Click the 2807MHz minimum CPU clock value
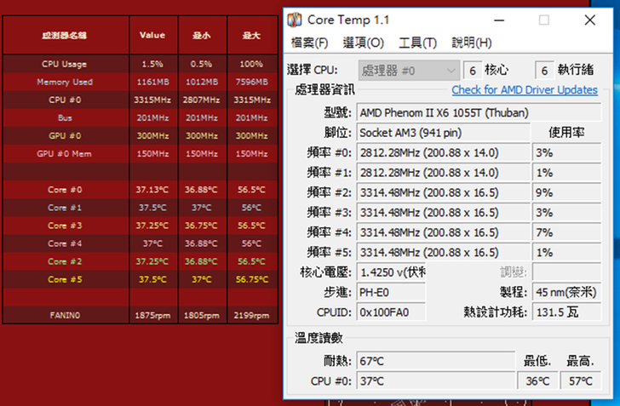This screenshot has height=406, width=620. (201, 100)
